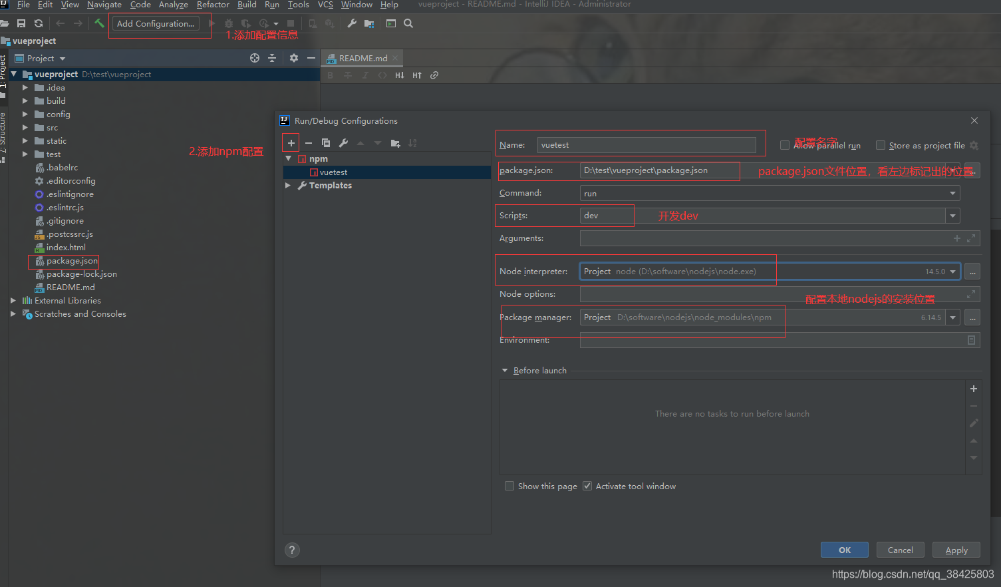The image size is (1001, 587).
Task: Open Project Structure icon in main toolbar
Action: (x=369, y=23)
